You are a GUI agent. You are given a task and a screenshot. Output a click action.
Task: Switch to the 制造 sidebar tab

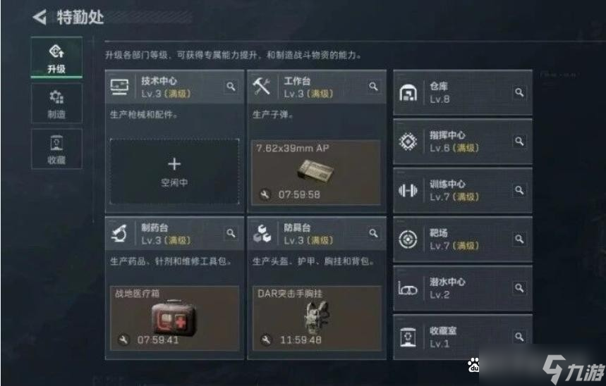coord(56,104)
